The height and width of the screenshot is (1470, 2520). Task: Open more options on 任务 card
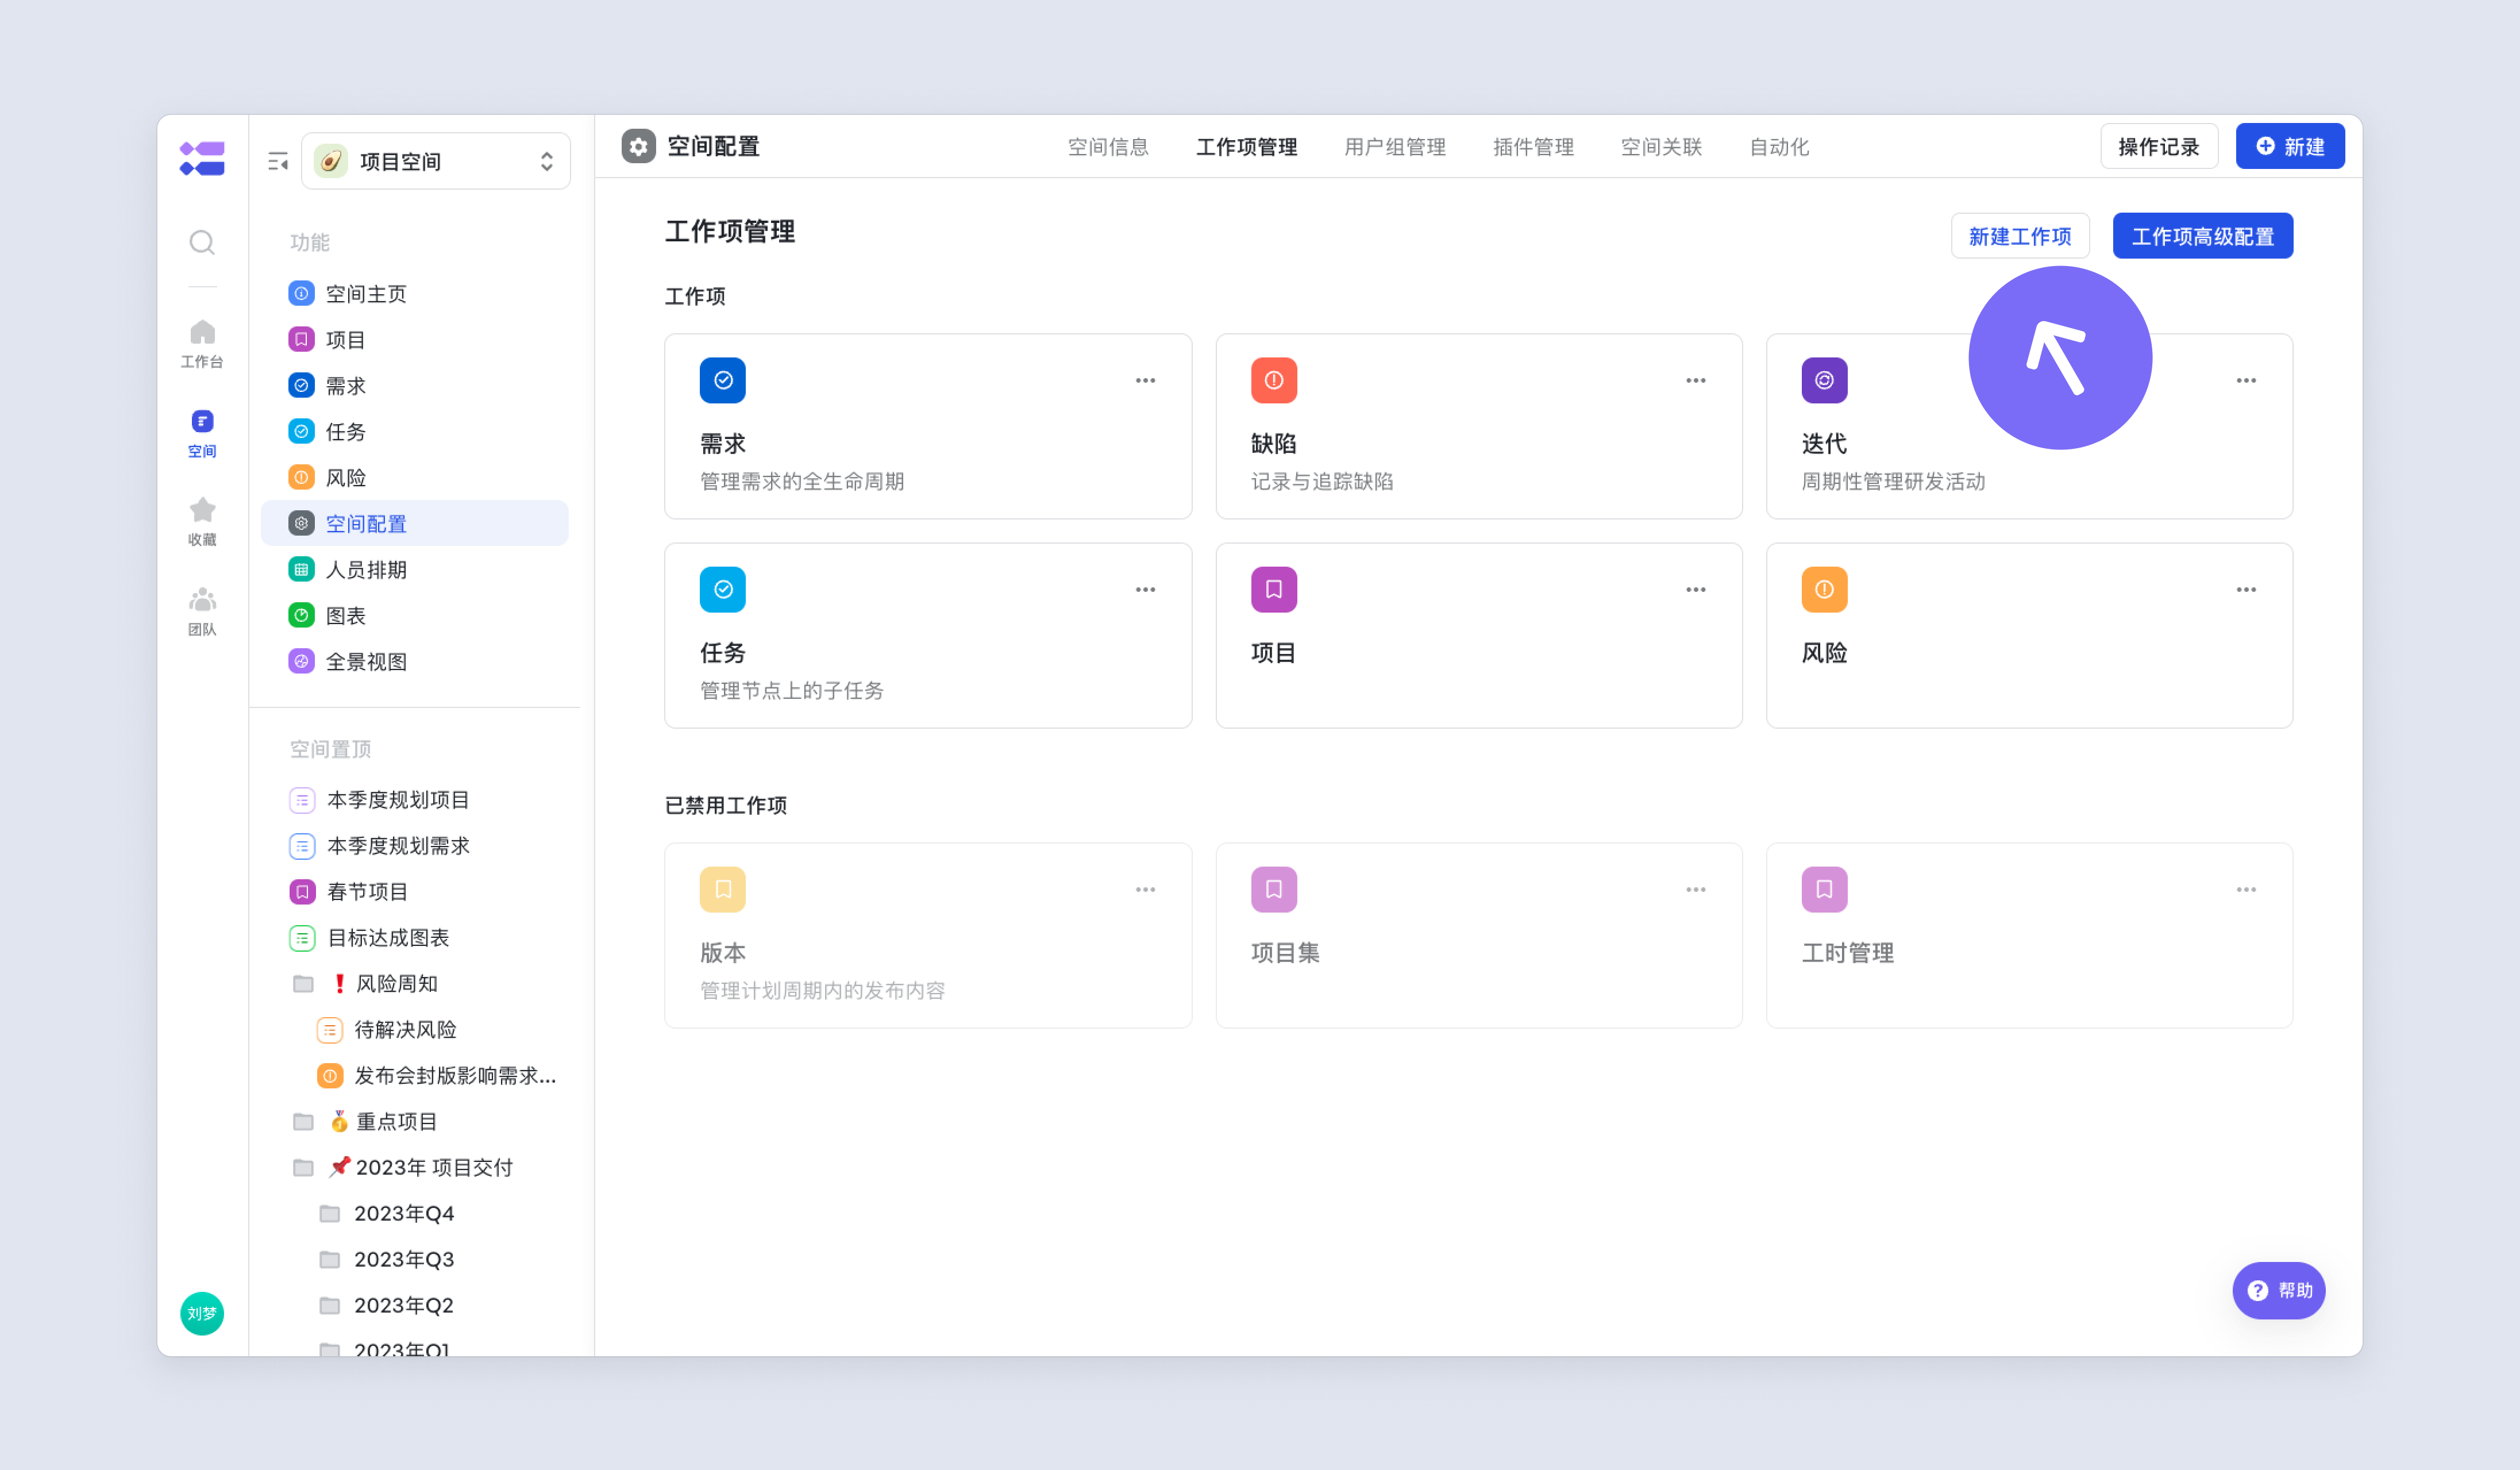(x=1145, y=590)
